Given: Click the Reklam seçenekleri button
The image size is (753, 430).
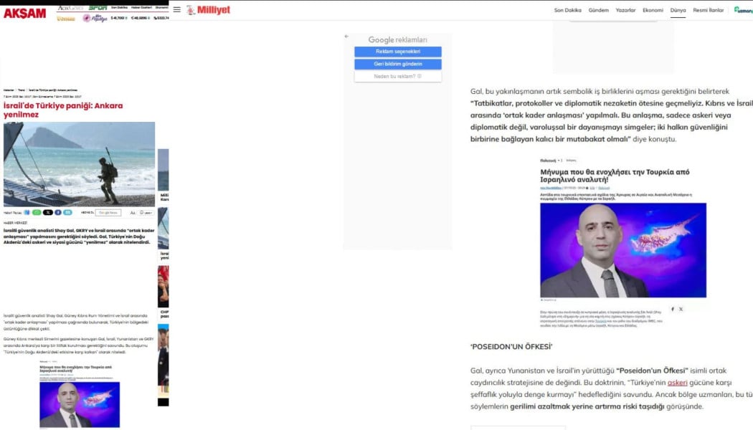Looking at the screenshot, I should (397, 52).
